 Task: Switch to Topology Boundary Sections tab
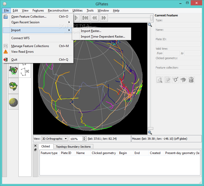click(73, 147)
